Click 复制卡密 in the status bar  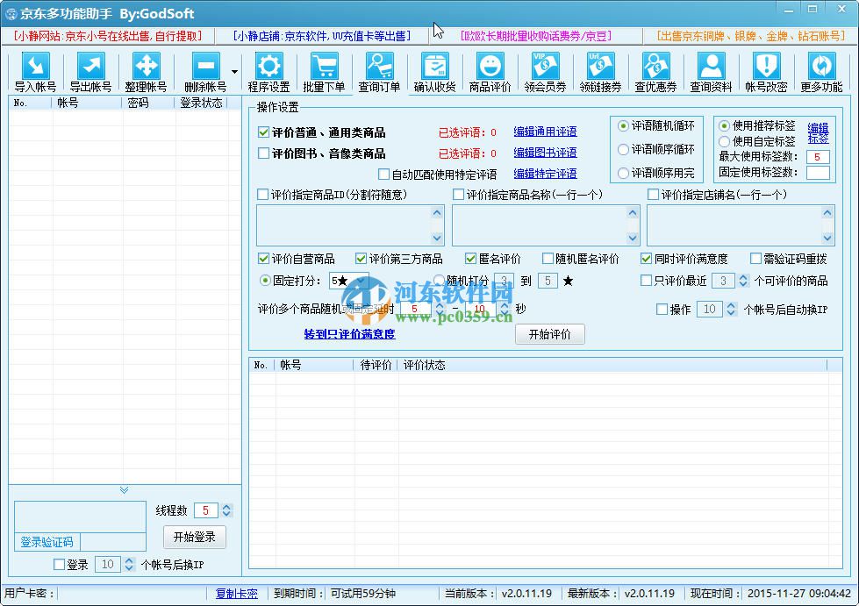click(236, 593)
